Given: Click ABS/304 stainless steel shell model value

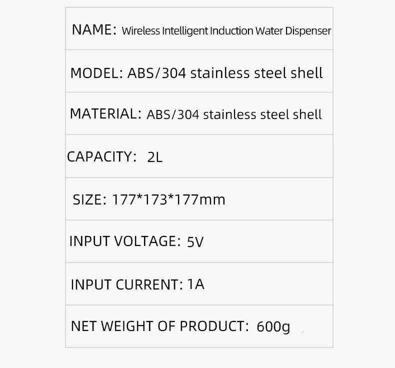Looking at the screenshot, I should [225, 73].
